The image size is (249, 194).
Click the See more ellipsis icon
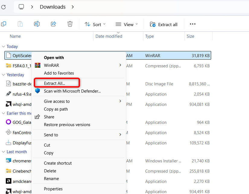pos(193,24)
